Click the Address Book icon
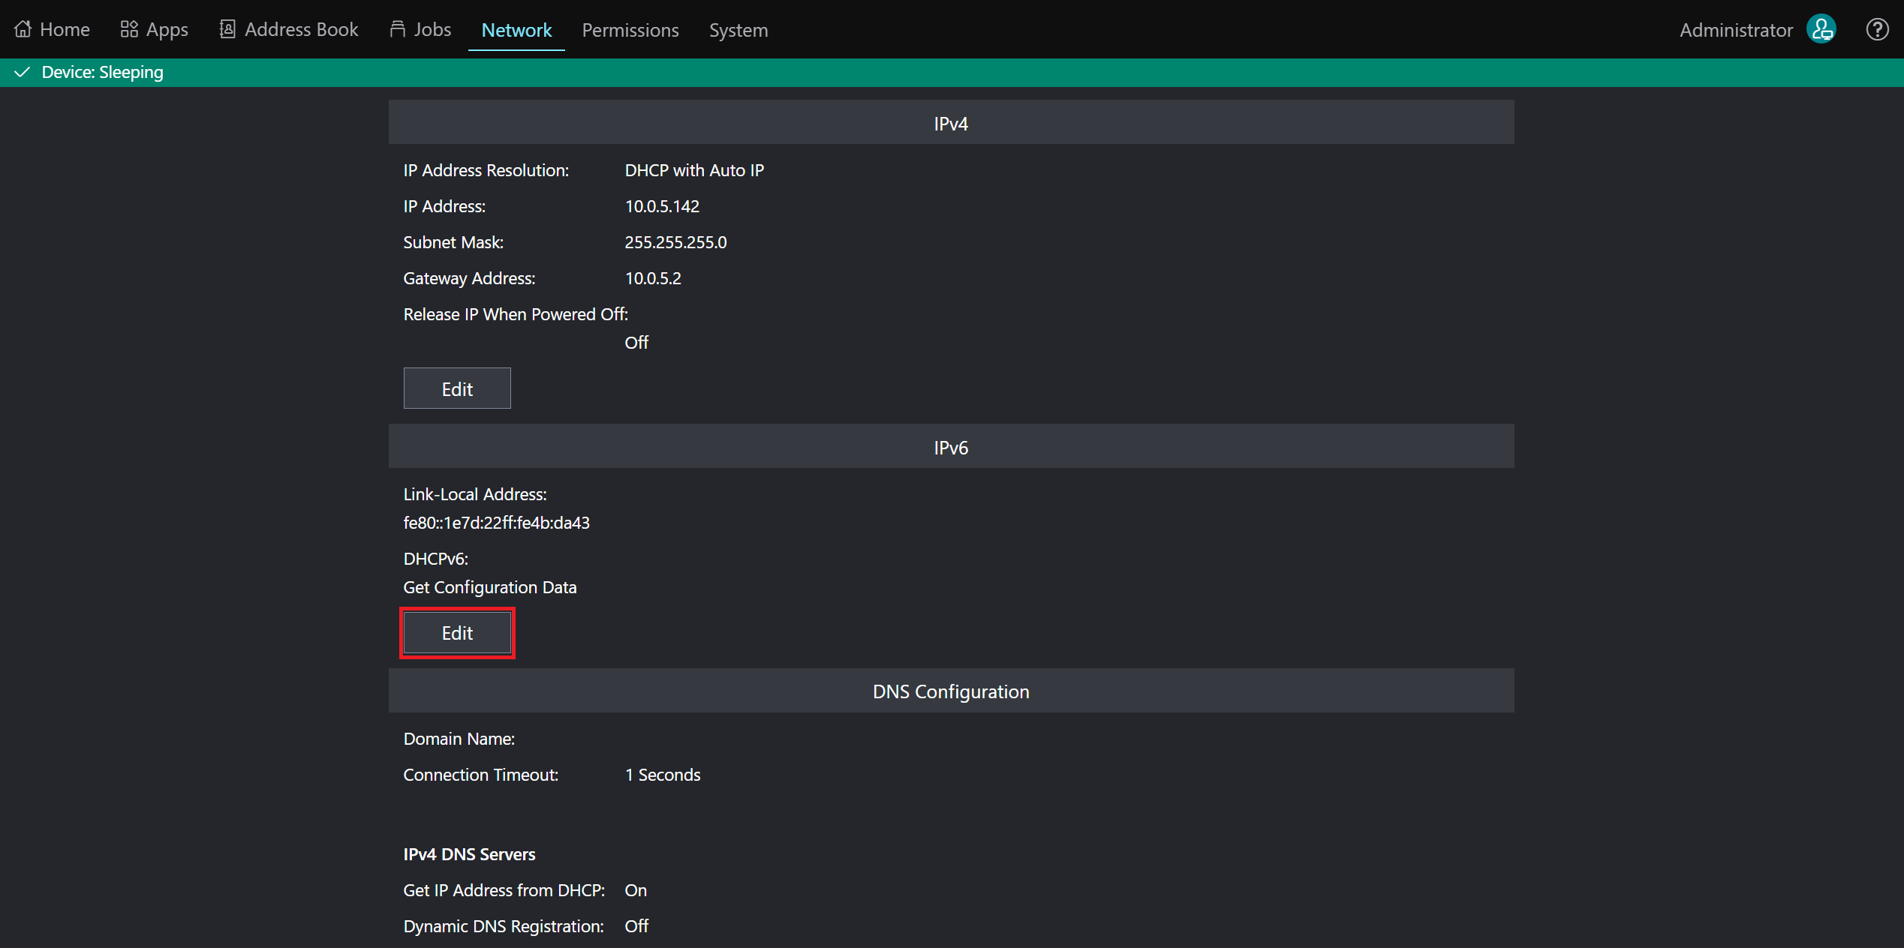1904x948 pixels. (227, 29)
